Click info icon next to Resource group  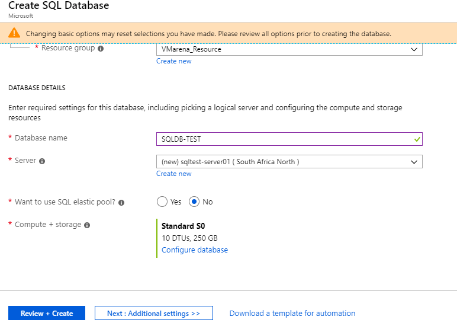(101, 49)
